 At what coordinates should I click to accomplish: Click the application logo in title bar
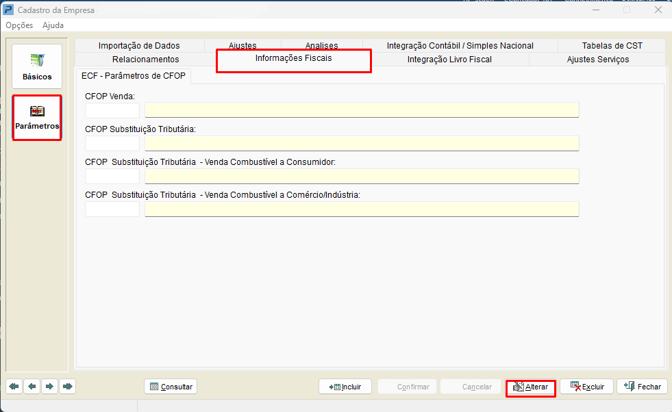click(x=8, y=10)
